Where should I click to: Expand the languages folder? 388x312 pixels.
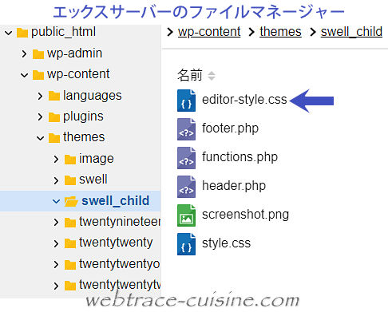click(40, 96)
